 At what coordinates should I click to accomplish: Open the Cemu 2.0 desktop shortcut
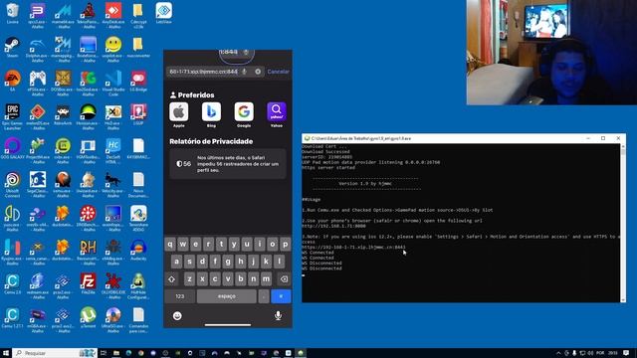point(12,283)
